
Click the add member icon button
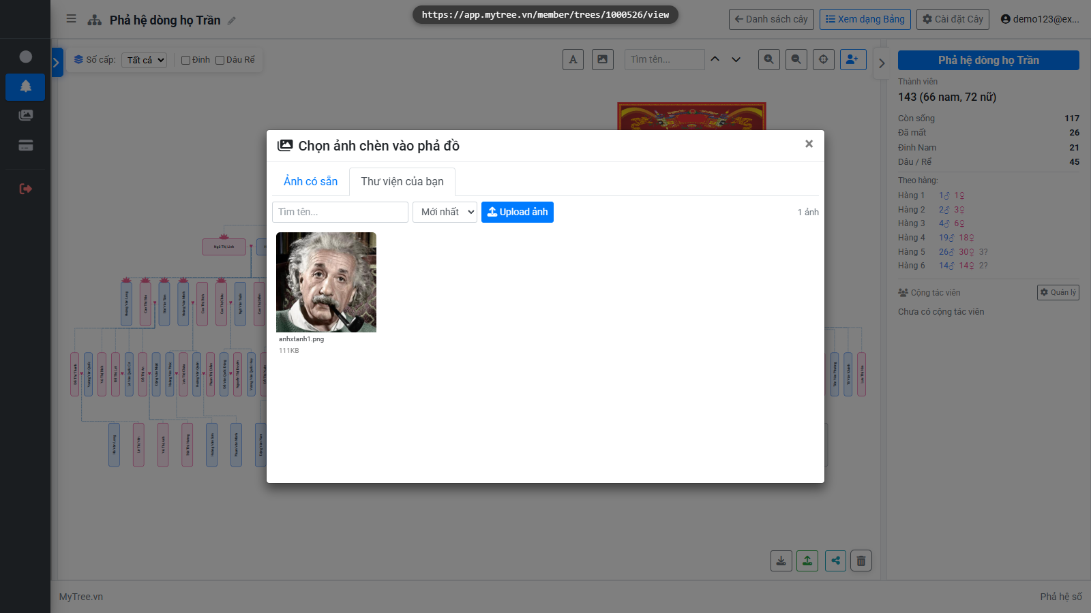[853, 59]
